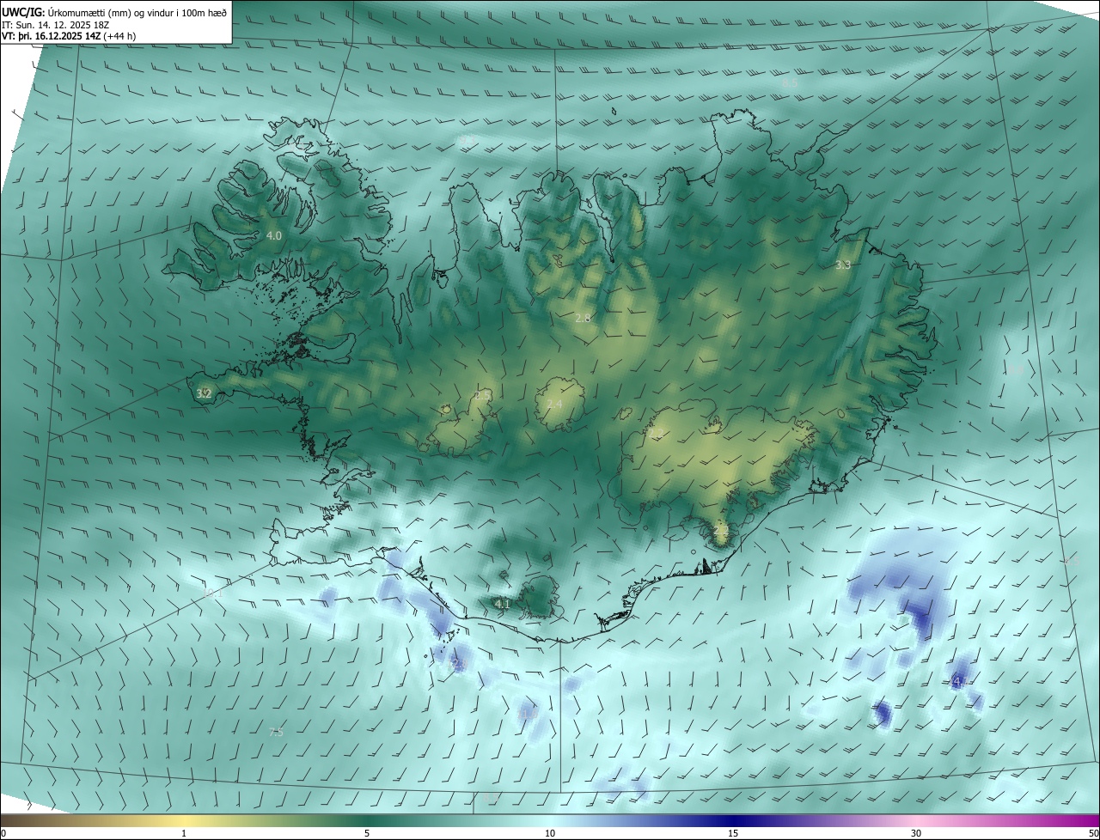This screenshot has width=1100, height=840.
Task: Click the 5 tick on the color scale
Action: pyautogui.click(x=367, y=833)
